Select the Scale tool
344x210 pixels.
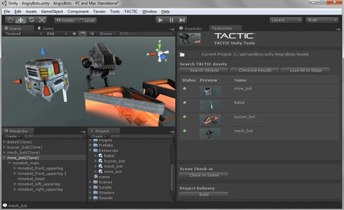42,20
